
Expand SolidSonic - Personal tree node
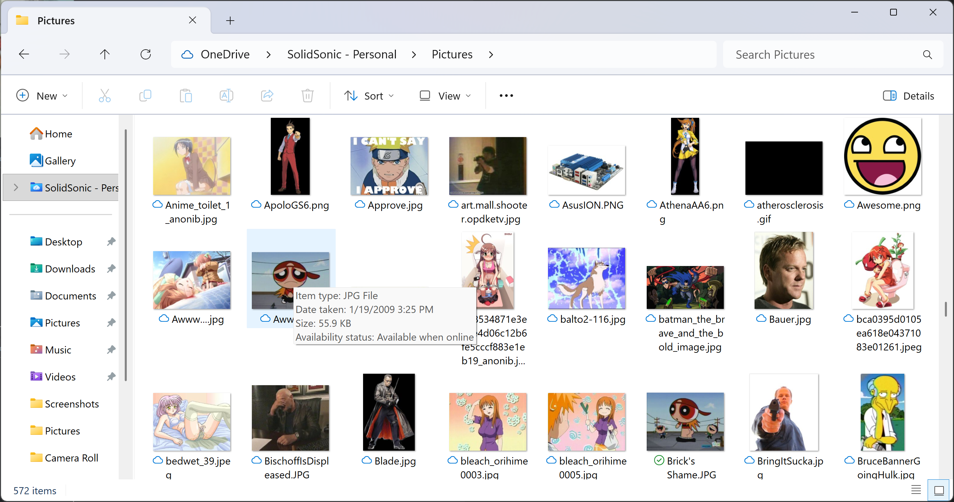tap(16, 188)
